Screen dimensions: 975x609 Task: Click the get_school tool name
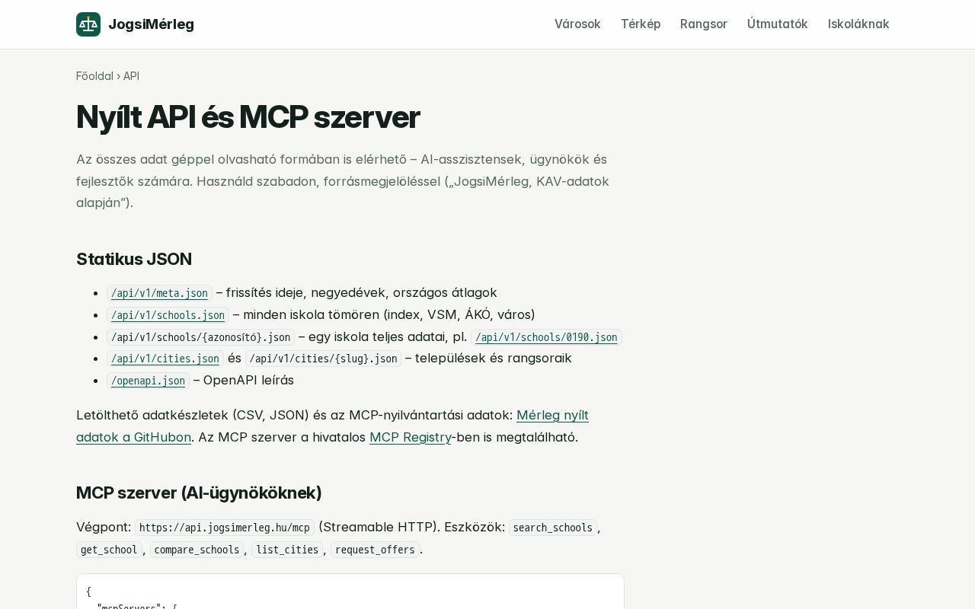[109, 550]
